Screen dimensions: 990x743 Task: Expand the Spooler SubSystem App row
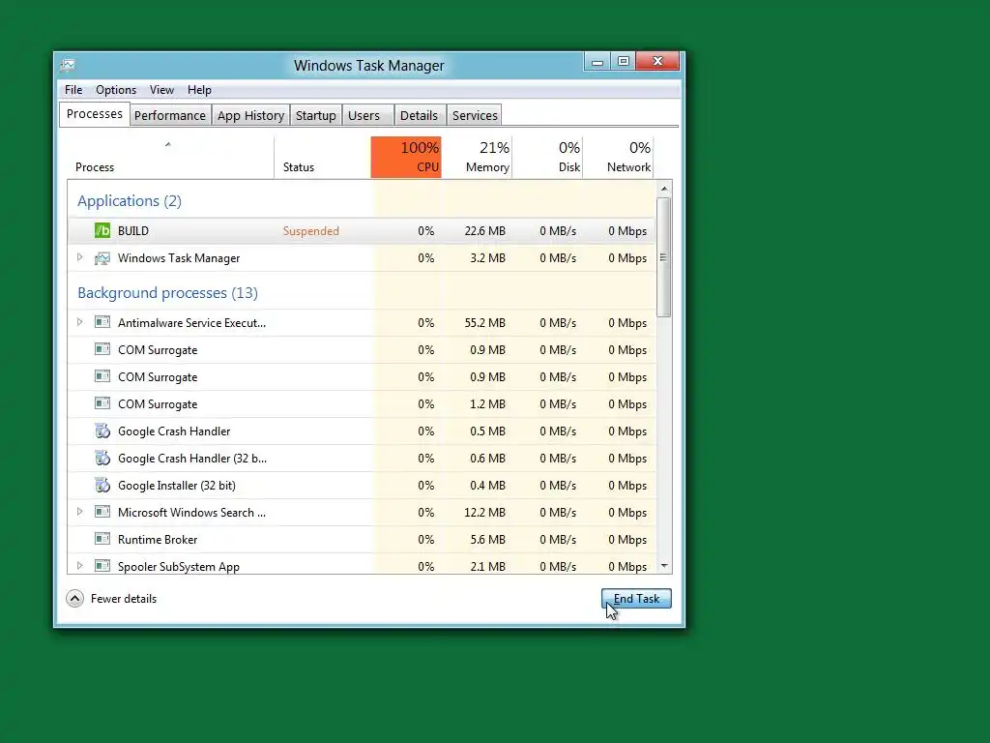click(79, 566)
